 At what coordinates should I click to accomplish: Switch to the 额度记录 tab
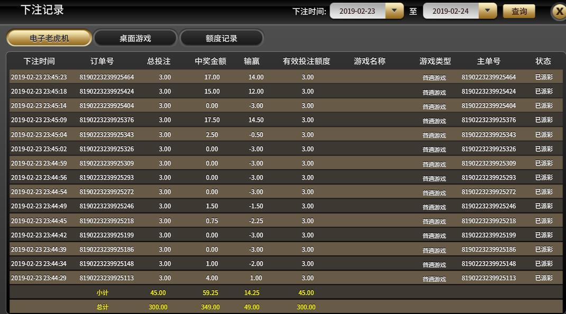coord(221,38)
